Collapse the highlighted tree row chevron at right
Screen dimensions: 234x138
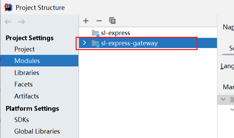coord(223,99)
